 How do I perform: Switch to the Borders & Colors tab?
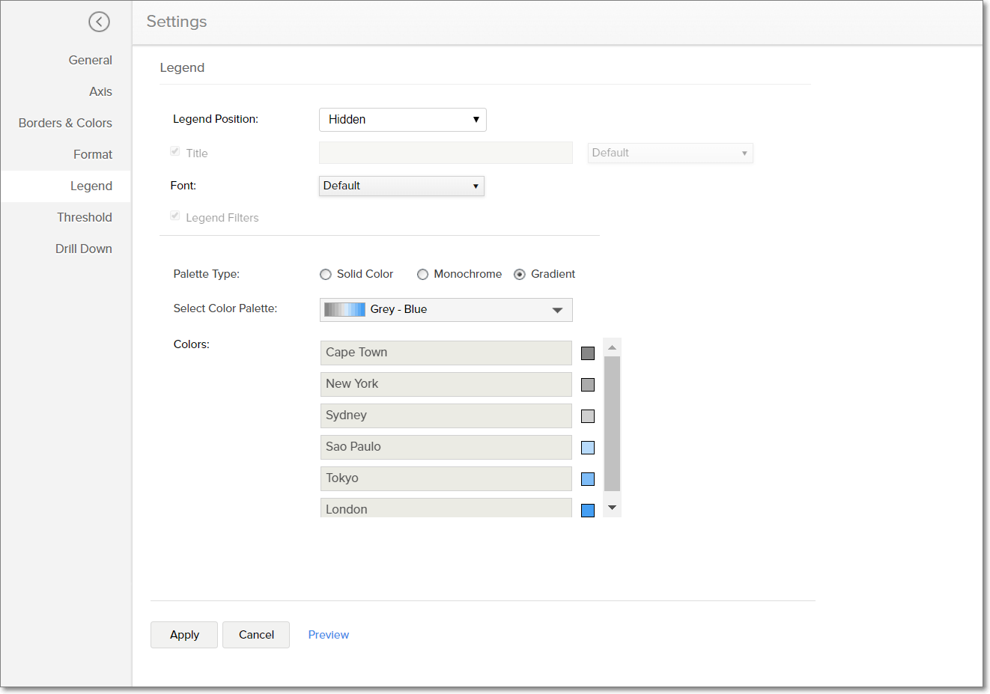[x=65, y=123]
